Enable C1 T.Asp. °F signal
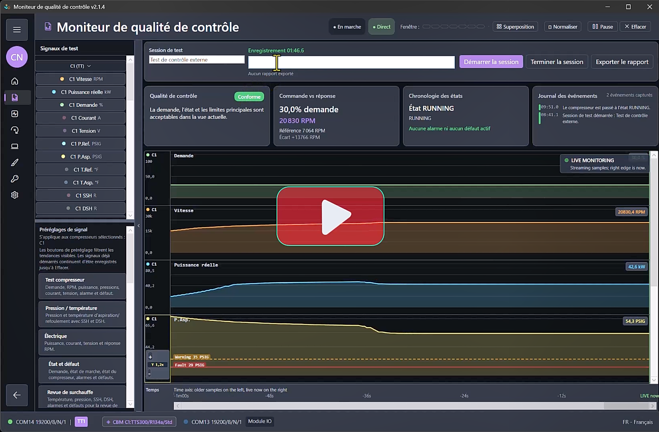This screenshot has height=432, width=659. [x=81, y=182]
